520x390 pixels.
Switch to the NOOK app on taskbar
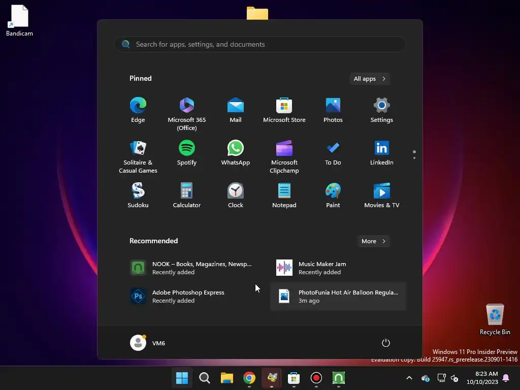[x=339, y=378]
